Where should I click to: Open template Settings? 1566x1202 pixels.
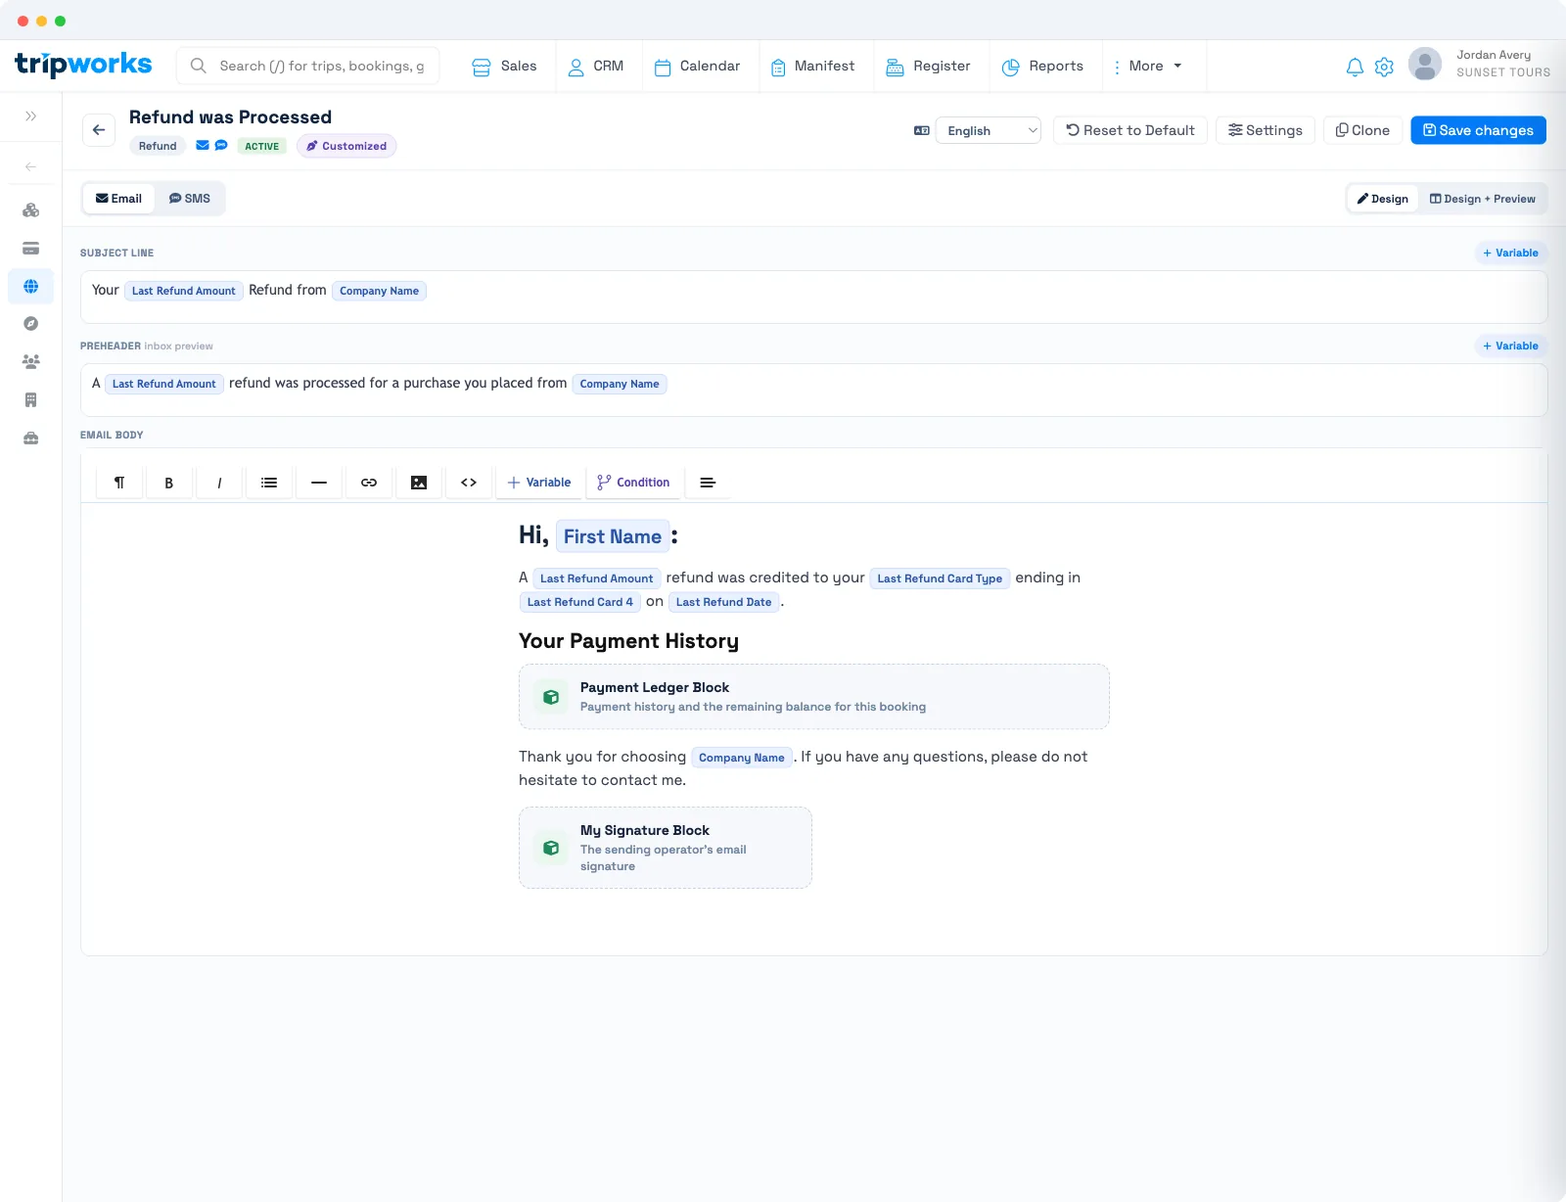point(1266,130)
